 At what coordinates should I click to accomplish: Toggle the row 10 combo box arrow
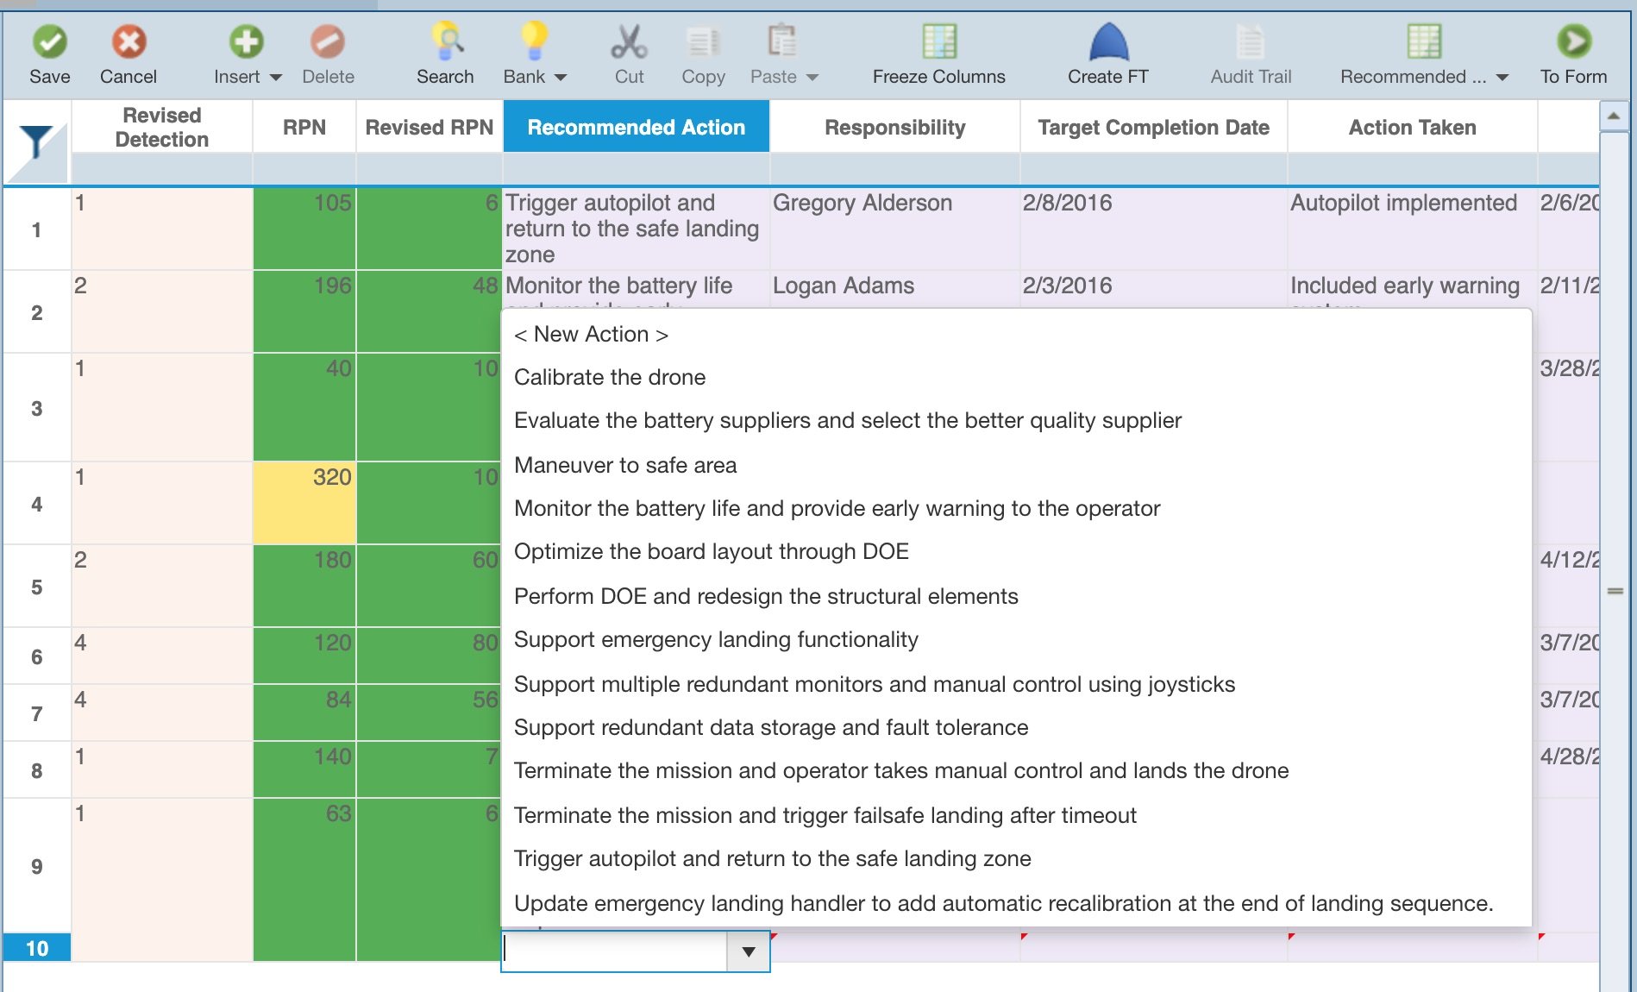(x=748, y=951)
